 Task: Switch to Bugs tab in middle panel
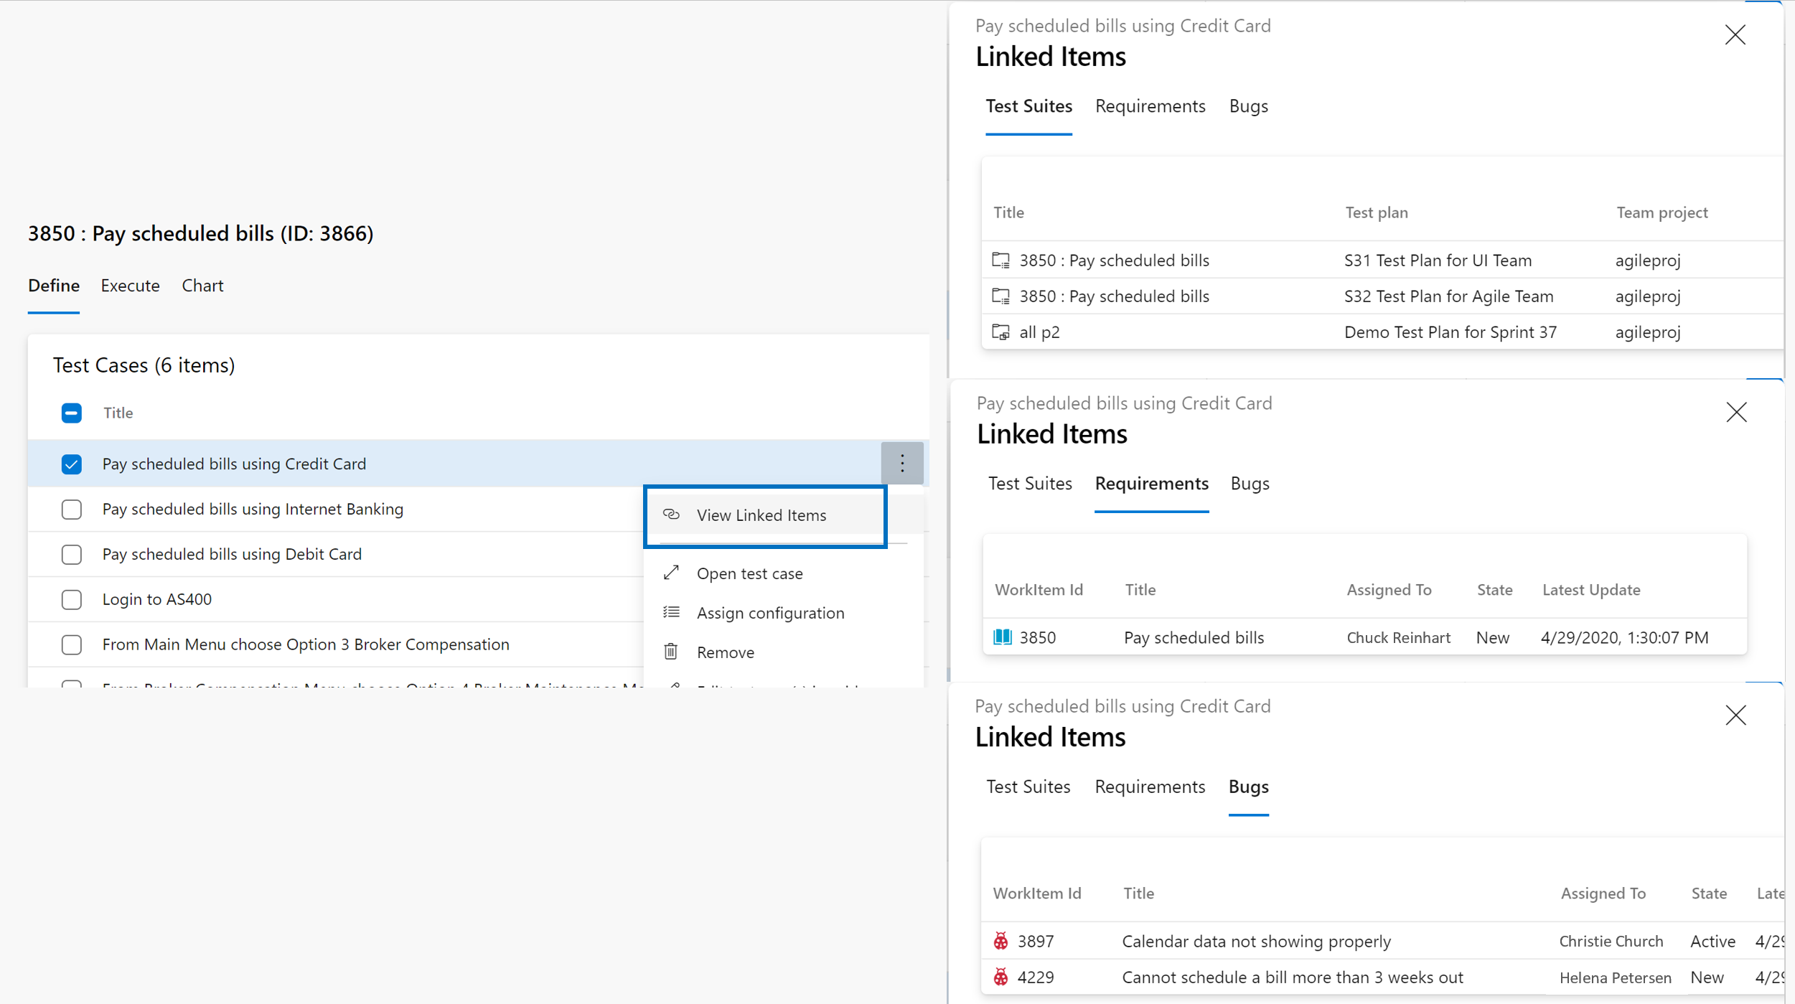click(x=1249, y=482)
